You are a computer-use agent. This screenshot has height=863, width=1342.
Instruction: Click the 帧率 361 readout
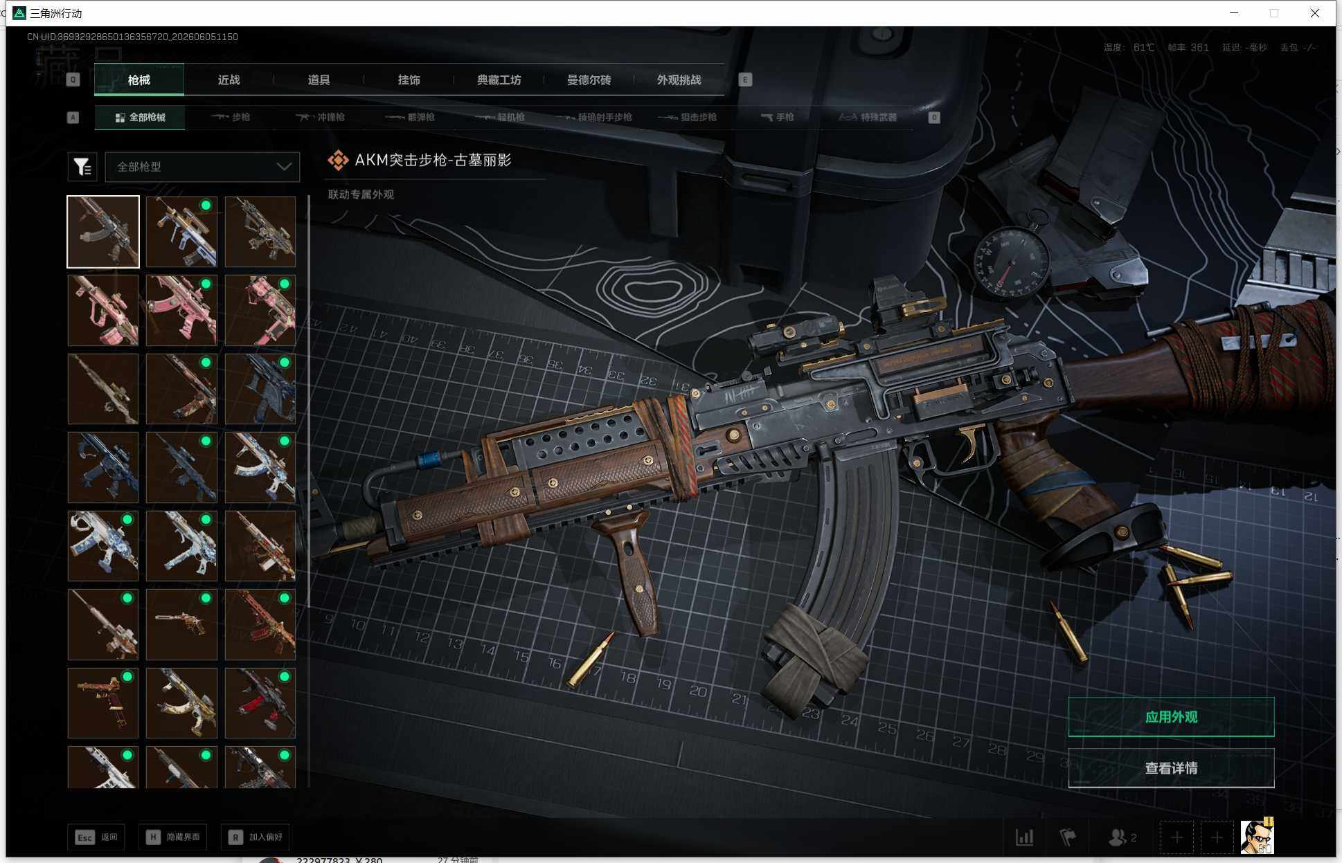(x=1188, y=48)
